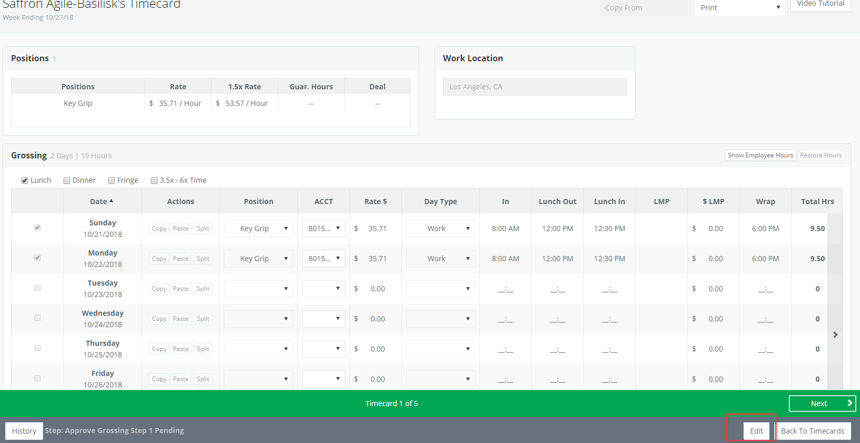
Task: Click the Edit button
Action: point(757,431)
